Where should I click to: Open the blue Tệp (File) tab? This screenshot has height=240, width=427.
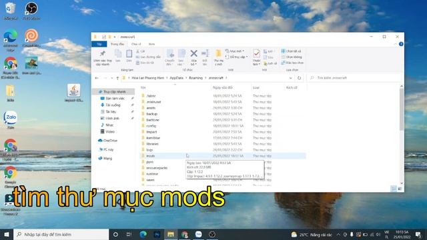tap(99, 44)
